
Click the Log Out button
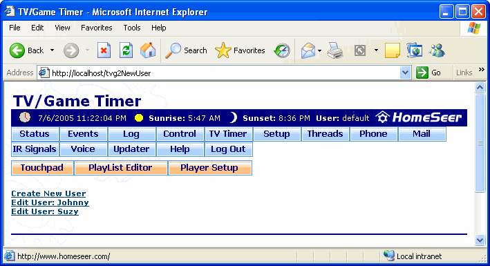(228, 149)
